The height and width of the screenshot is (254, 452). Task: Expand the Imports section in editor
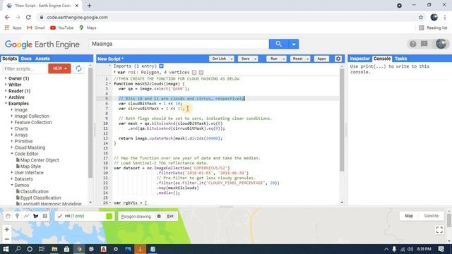click(x=109, y=66)
